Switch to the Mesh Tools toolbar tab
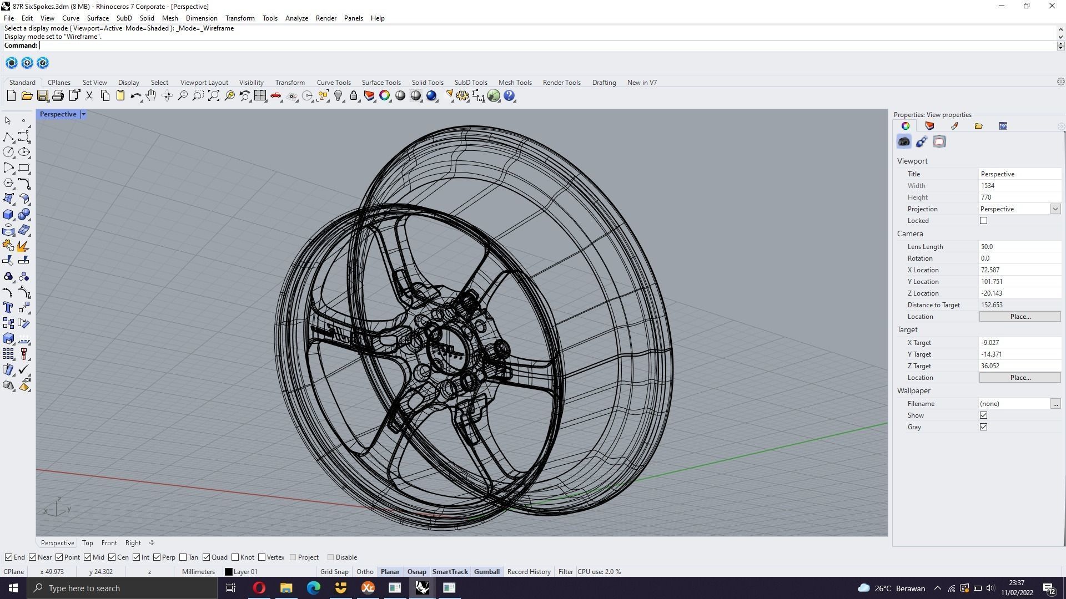The width and height of the screenshot is (1066, 599). coord(515,83)
